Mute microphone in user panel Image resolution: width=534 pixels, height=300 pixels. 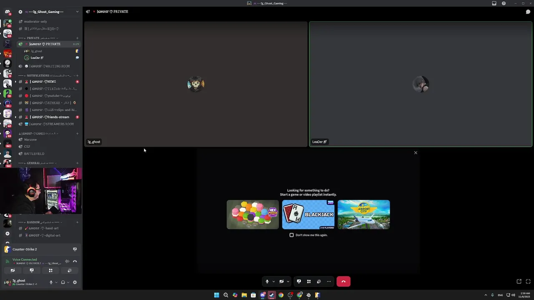point(51,282)
